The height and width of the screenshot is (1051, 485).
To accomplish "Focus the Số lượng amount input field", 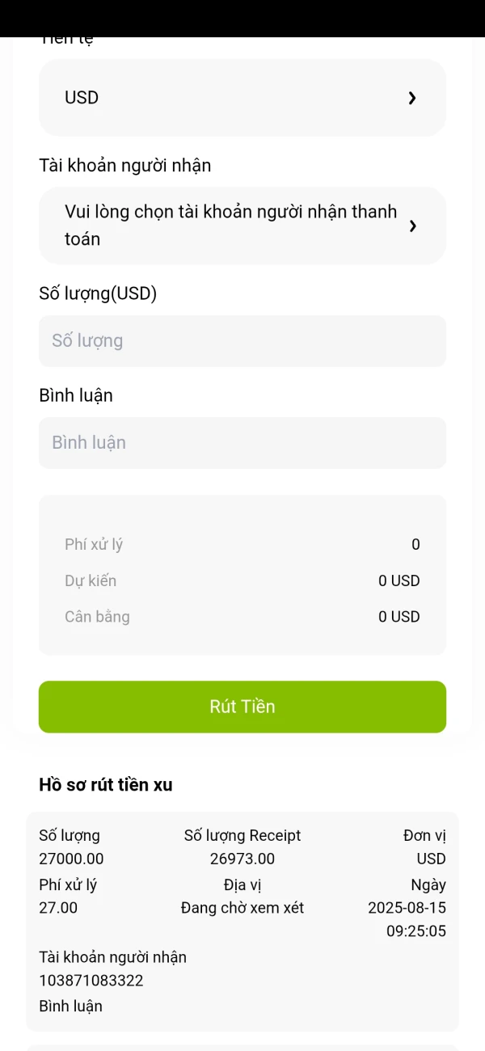I will click(x=242, y=341).
